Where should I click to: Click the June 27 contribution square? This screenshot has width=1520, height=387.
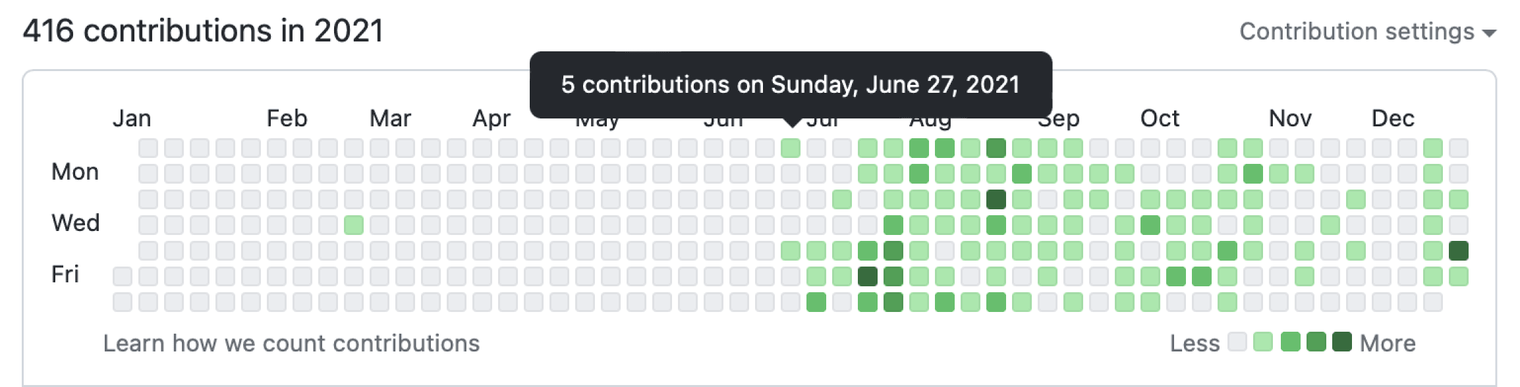[791, 147]
